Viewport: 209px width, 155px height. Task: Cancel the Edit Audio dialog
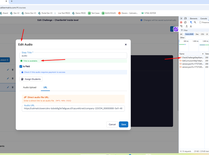tap(112, 124)
